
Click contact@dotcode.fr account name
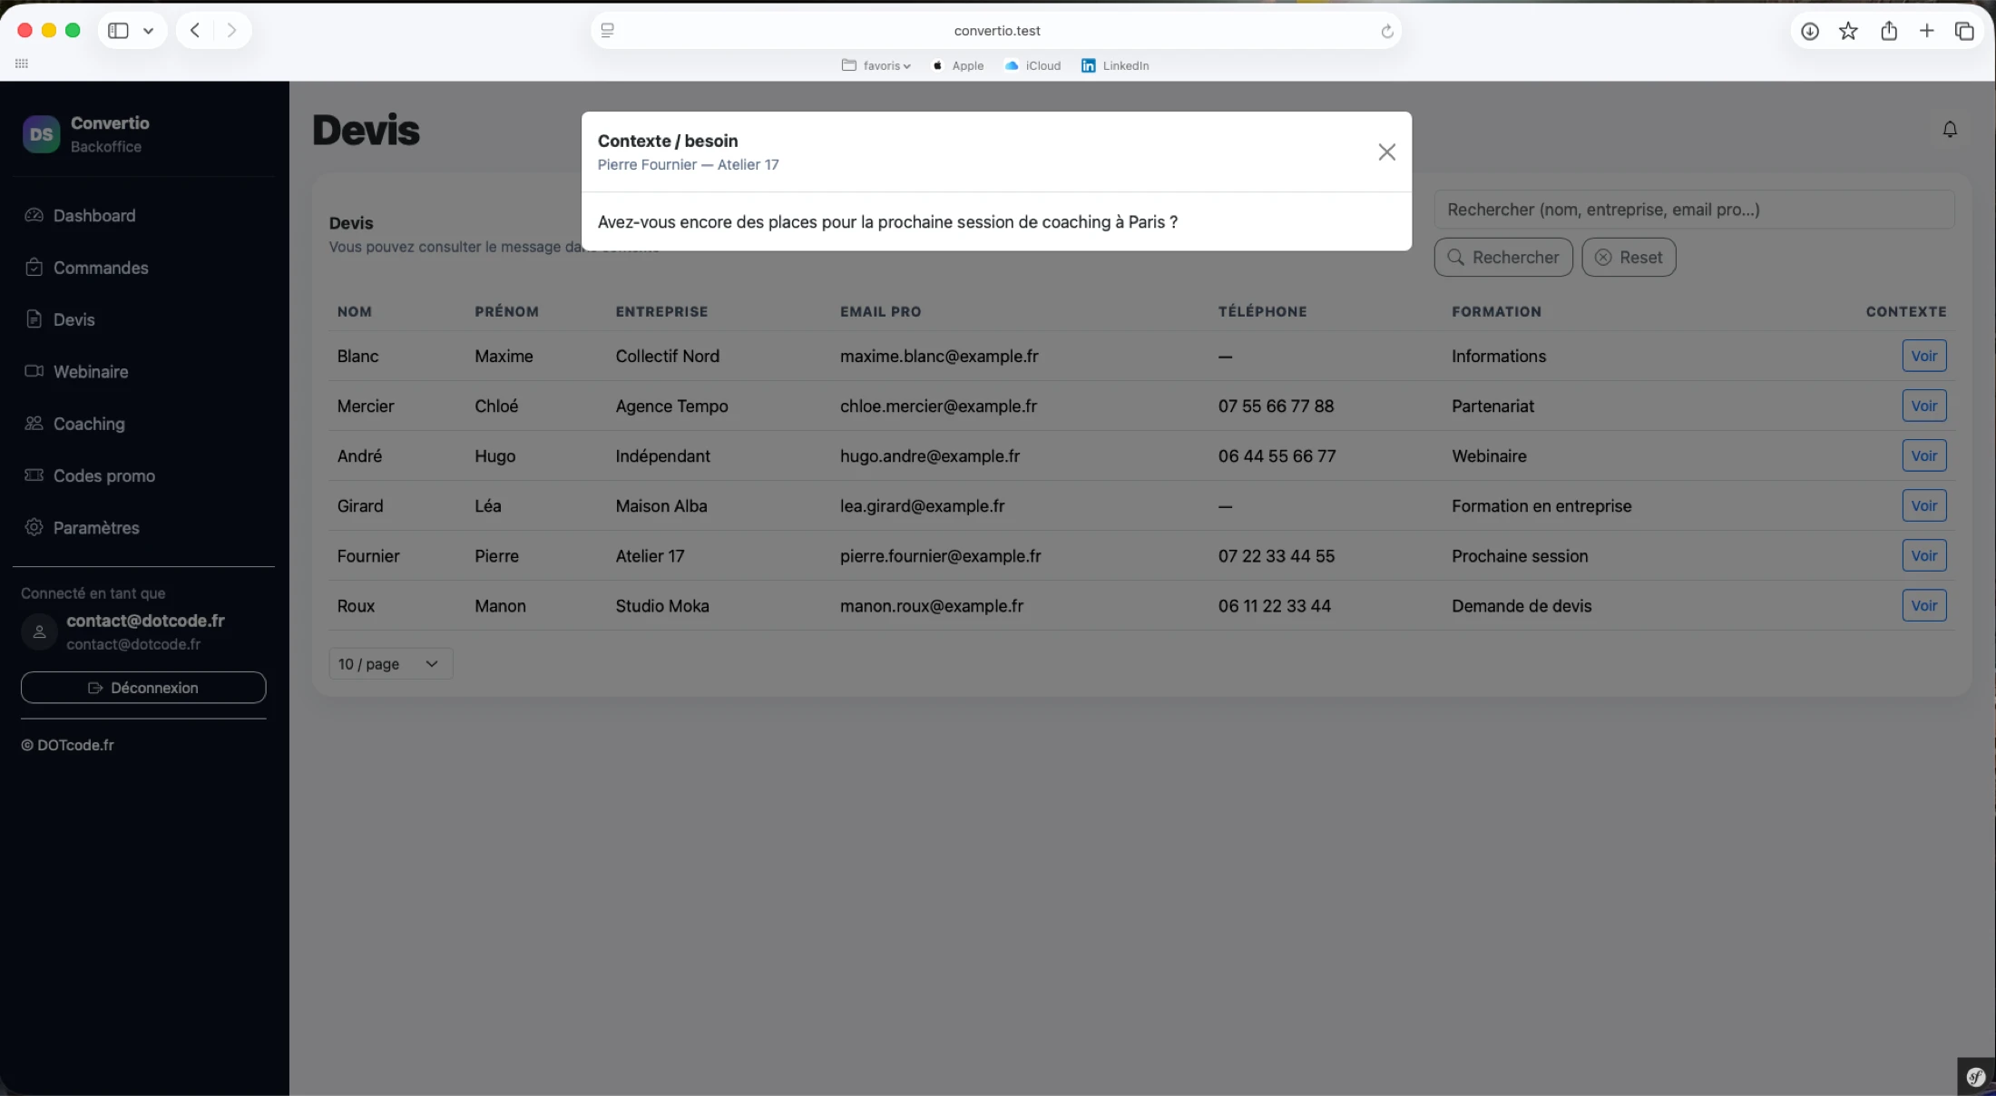click(x=145, y=621)
